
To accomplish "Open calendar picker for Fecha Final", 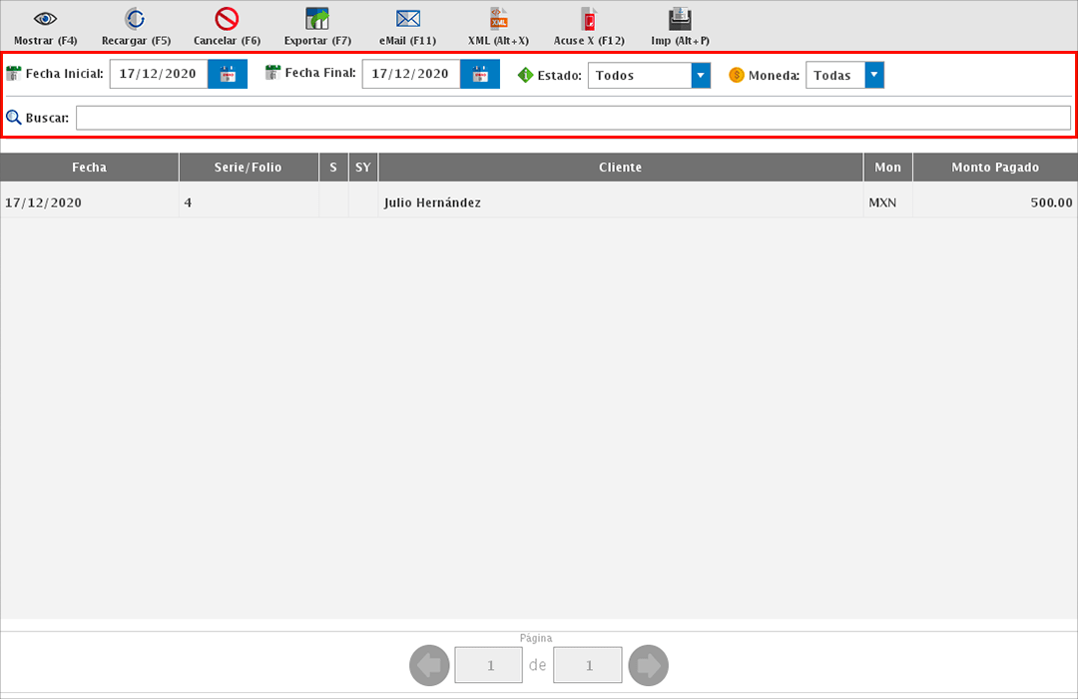I will (480, 75).
